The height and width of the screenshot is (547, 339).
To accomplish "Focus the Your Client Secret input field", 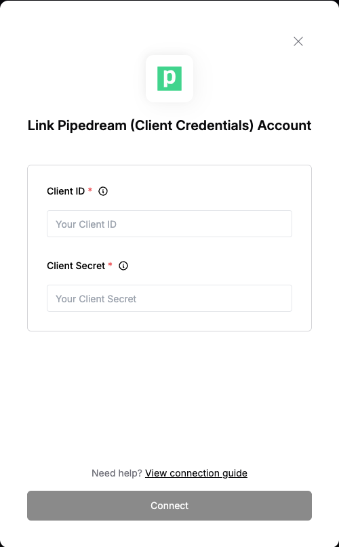I will click(x=169, y=298).
